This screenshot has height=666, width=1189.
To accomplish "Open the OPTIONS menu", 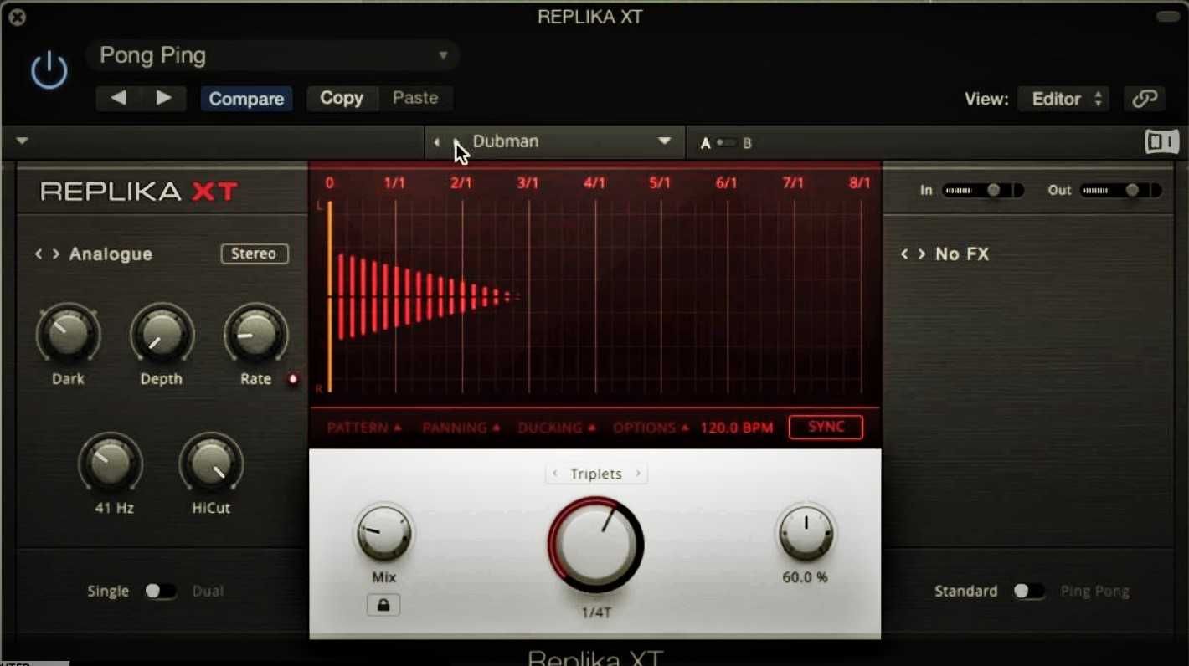I will pyautogui.click(x=651, y=428).
